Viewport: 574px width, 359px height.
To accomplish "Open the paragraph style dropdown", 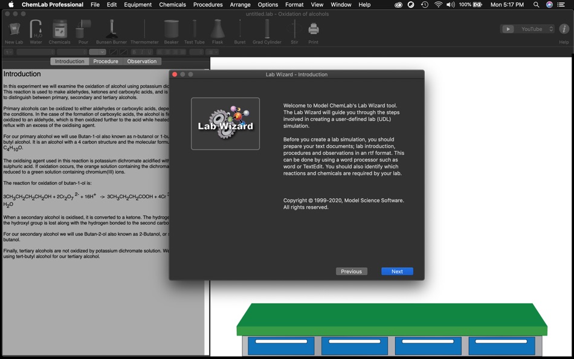I will click(8, 52).
